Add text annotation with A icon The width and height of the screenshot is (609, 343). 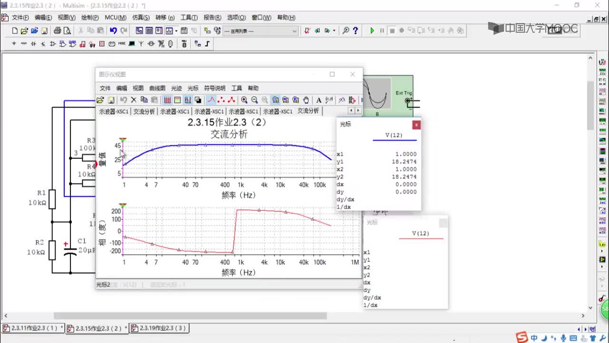point(319,100)
